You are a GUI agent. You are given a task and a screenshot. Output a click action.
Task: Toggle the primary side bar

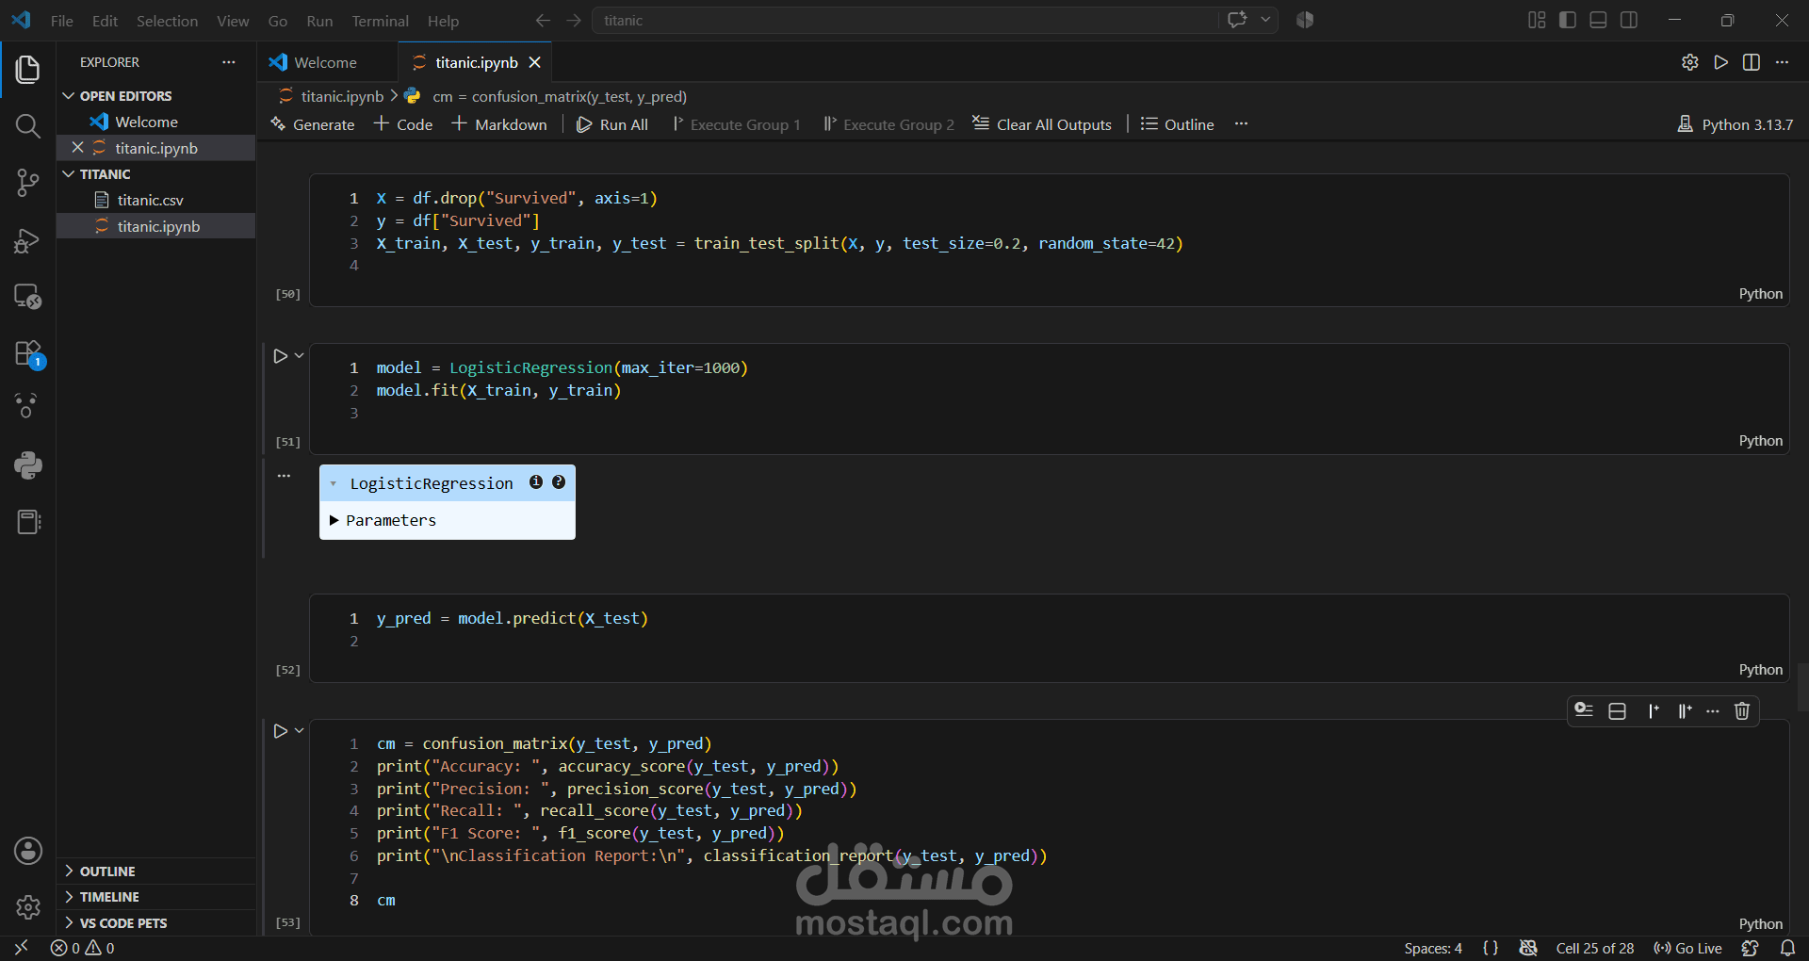point(1568,20)
